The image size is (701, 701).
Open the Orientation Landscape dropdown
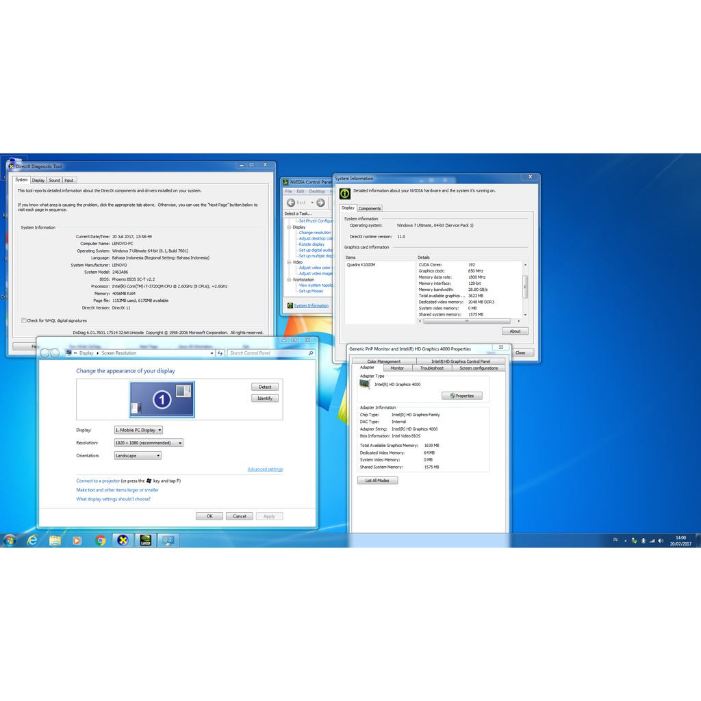coord(138,455)
